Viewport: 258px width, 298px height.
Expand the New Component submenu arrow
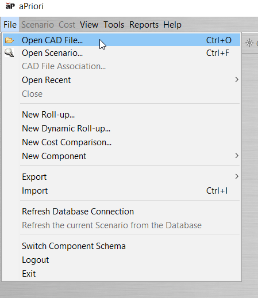[x=237, y=156]
